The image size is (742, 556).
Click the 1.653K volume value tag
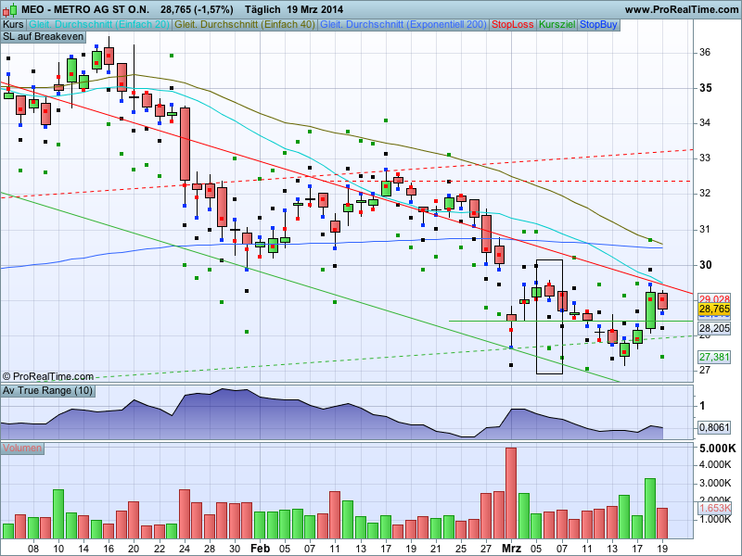tap(714, 508)
